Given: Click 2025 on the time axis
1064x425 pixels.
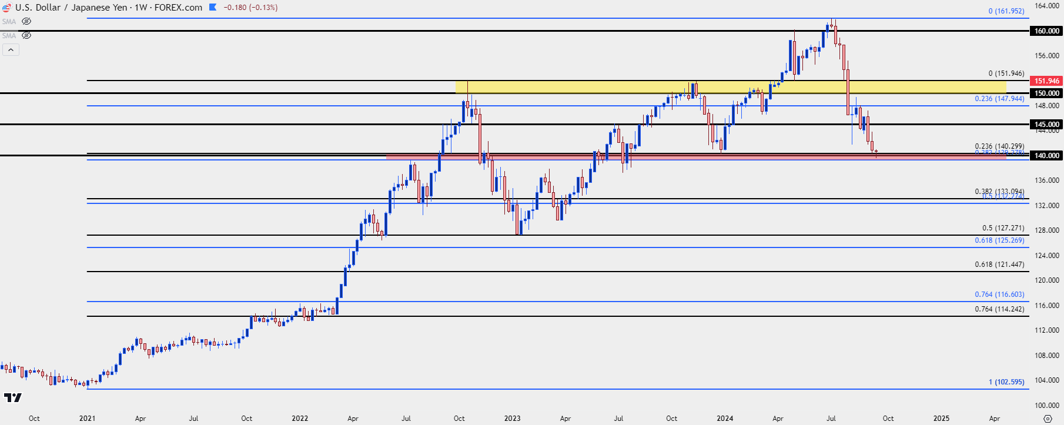Looking at the screenshot, I should pos(941,419).
